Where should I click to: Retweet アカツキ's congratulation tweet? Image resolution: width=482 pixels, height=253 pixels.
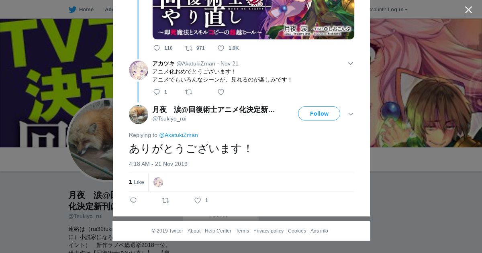pos(189,92)
